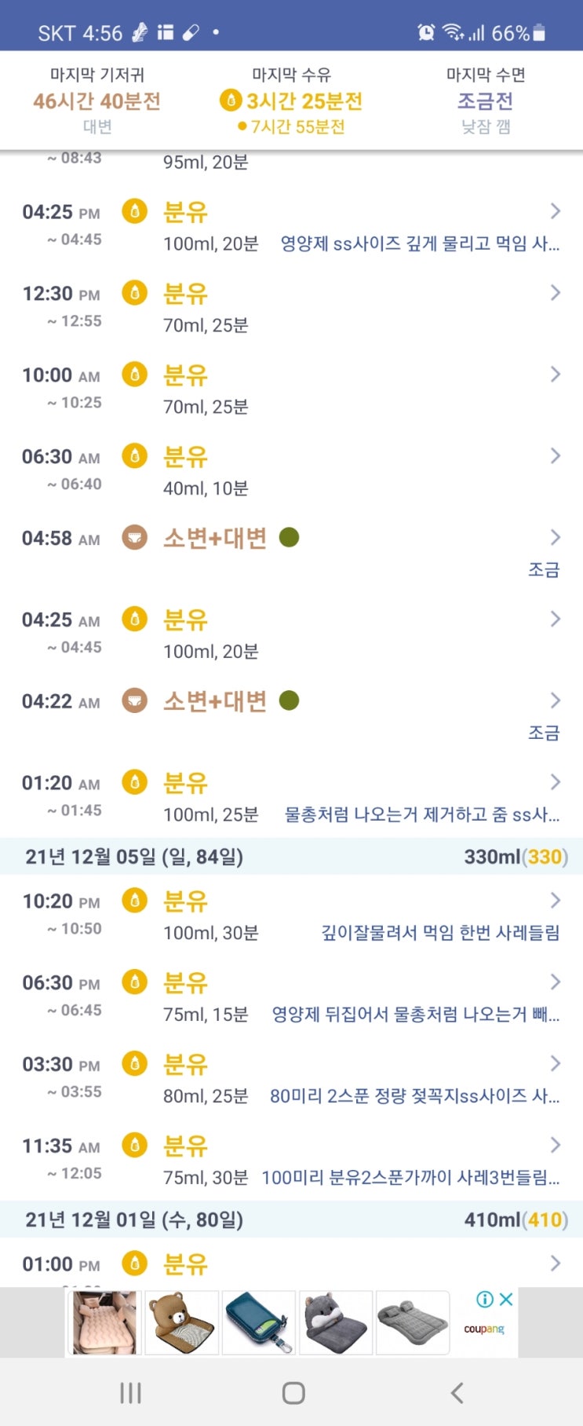Close the Coupang ad banner
This screenshot has width=583, height=1426.
(x=507, y=1300)
